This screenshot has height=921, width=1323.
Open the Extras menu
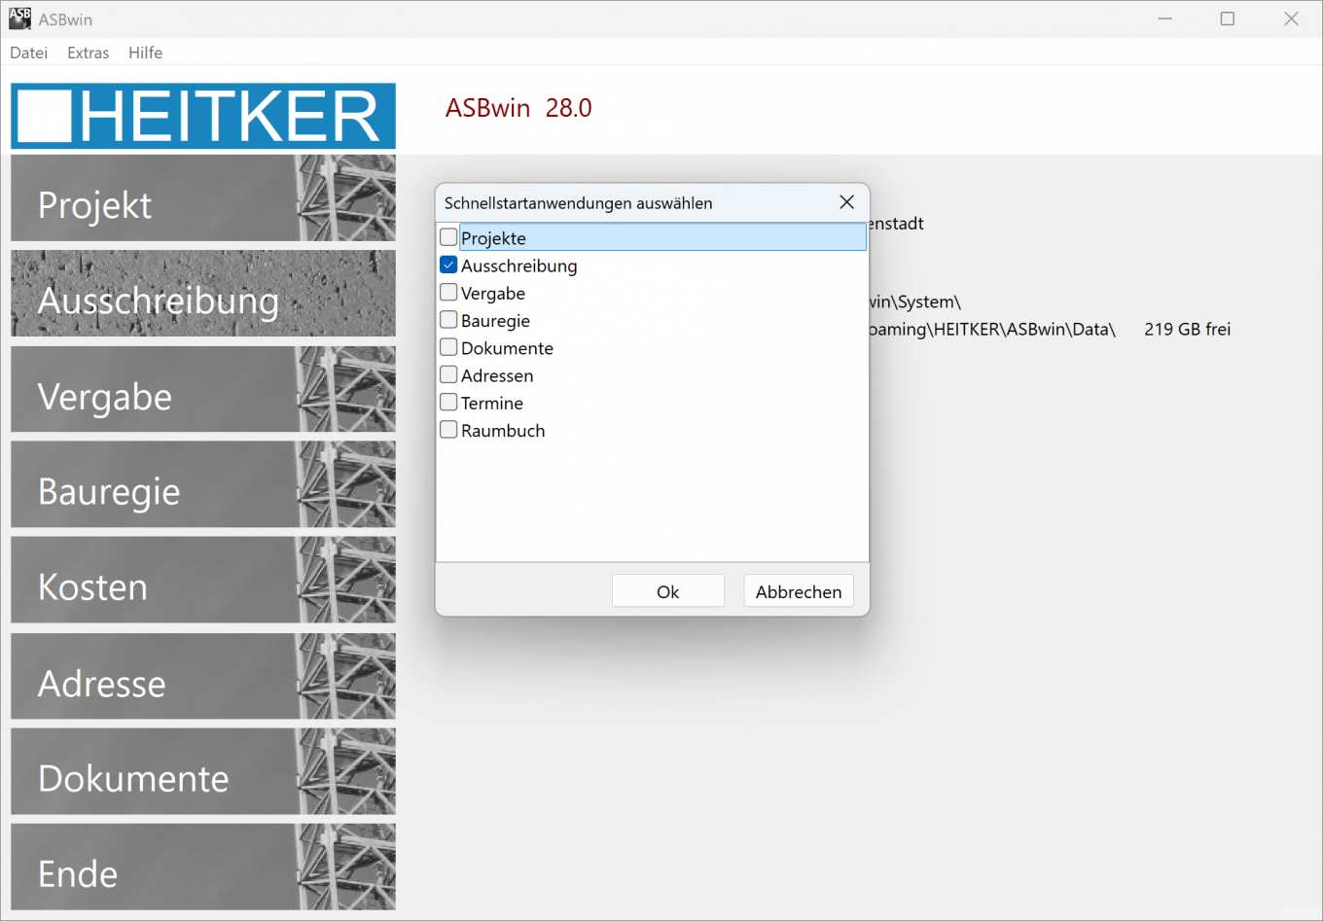pyautogui.click(x=88, y=53)
